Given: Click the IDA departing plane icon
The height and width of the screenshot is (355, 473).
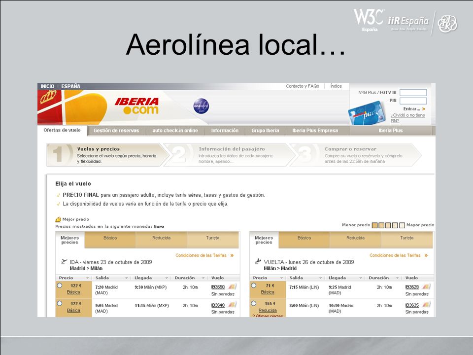Looking at the screenshot, I should [x=64, y=261].
